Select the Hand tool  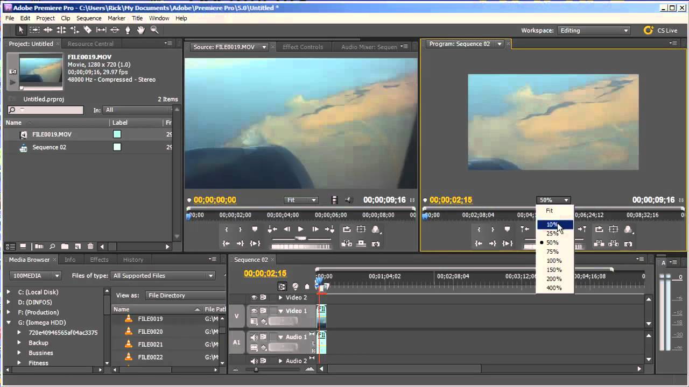coord(141,31)
